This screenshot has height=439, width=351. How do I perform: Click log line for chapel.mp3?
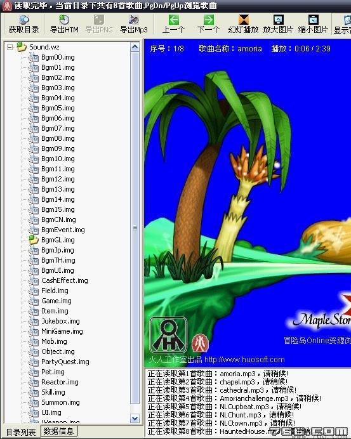point(218,382)
